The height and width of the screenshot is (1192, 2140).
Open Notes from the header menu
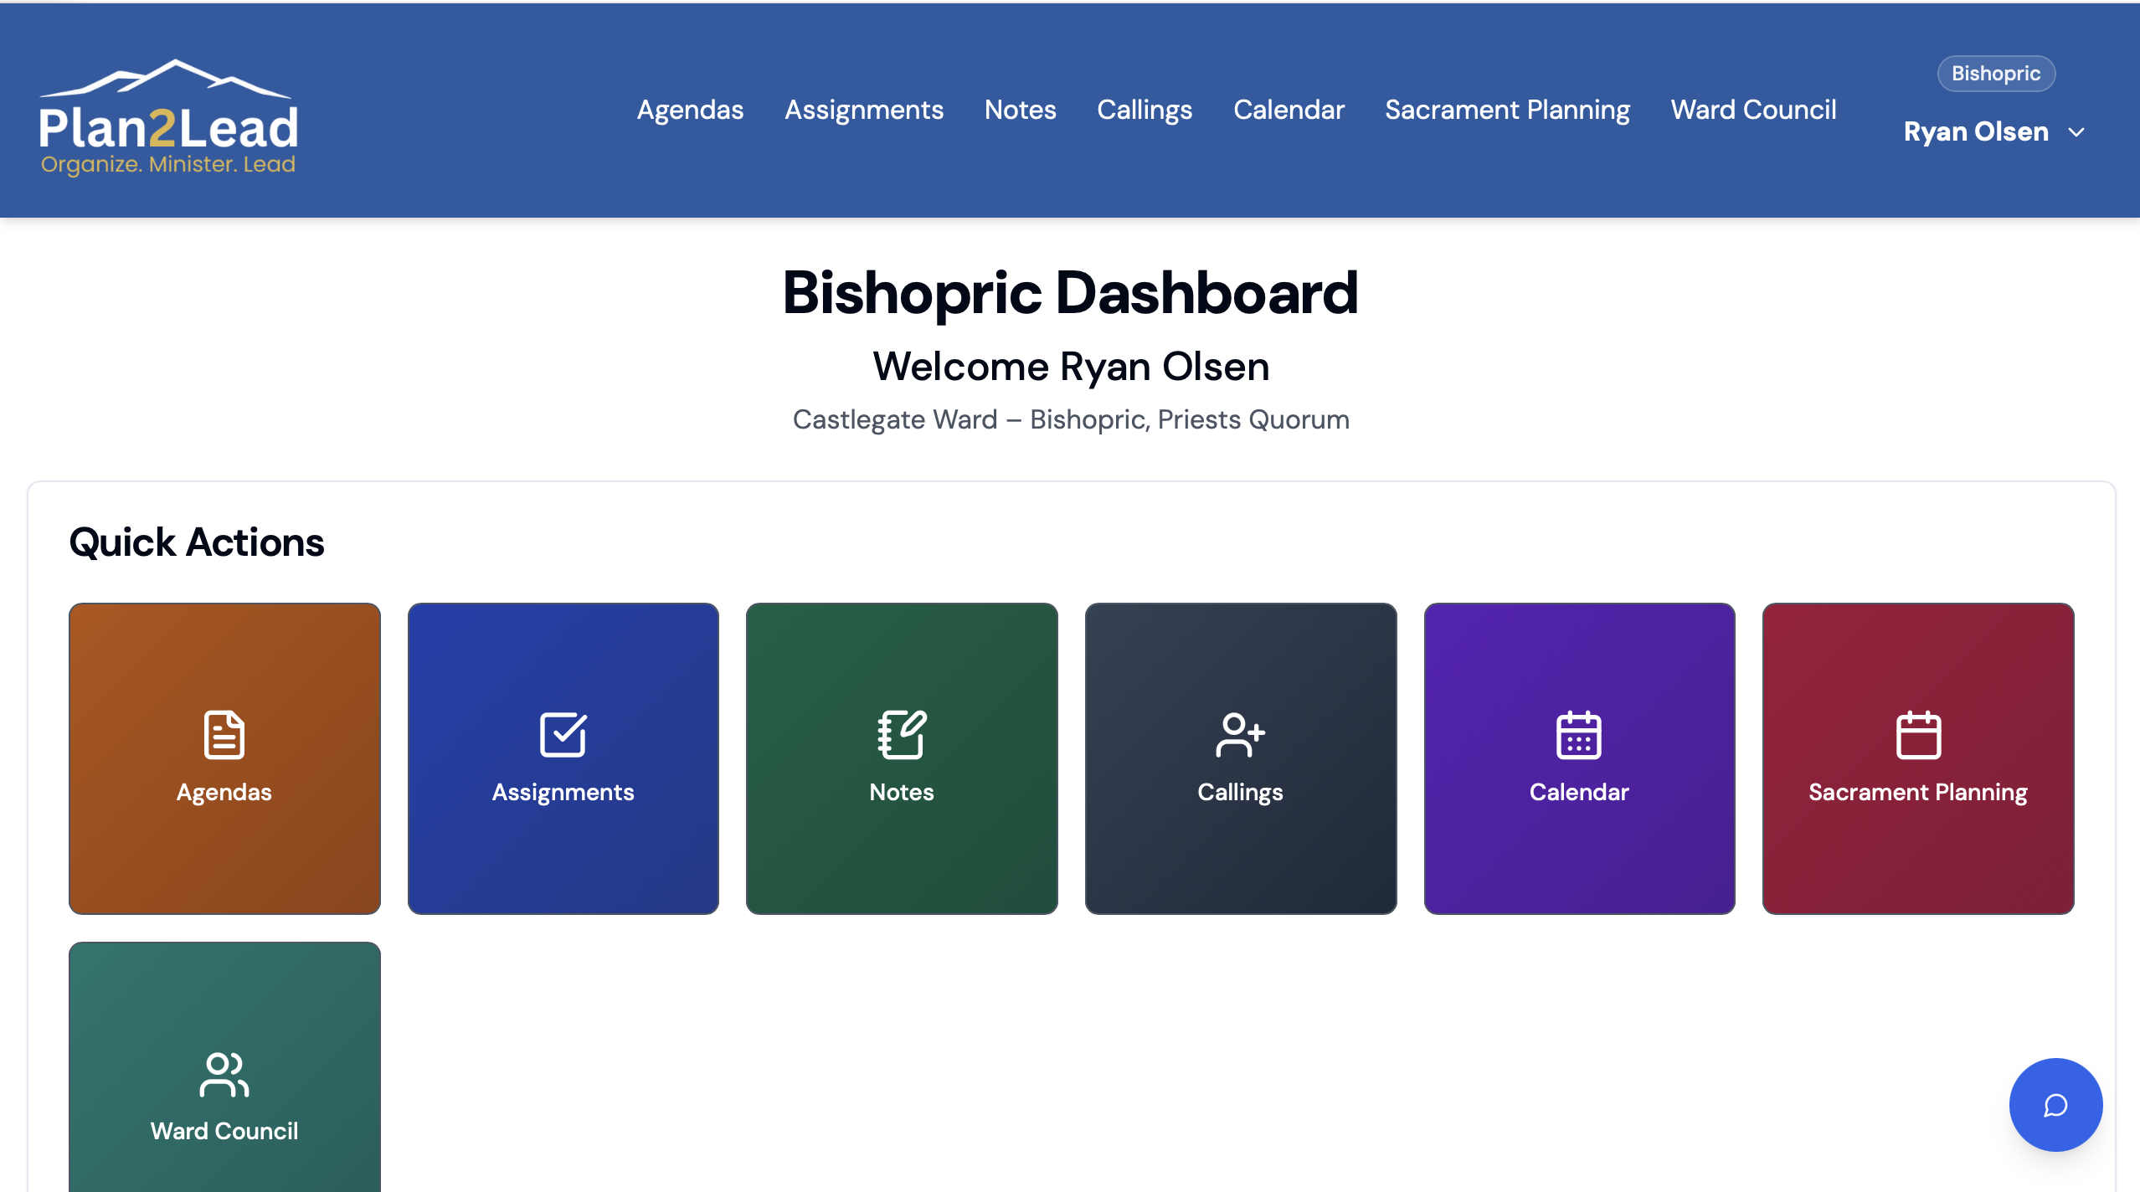[x=1020, y=110]
